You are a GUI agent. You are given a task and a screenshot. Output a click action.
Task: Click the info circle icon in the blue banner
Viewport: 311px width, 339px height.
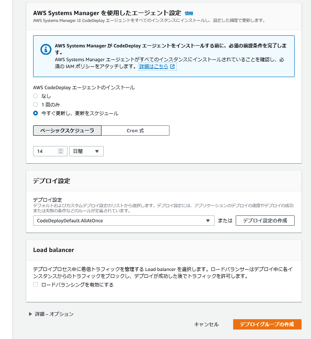click(46, 49)
